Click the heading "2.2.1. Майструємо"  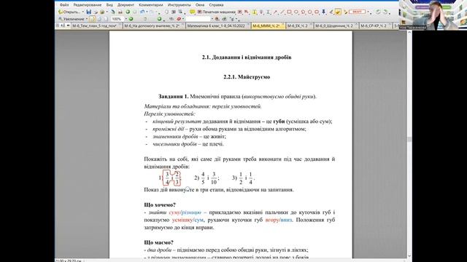pyautogui.click(x=247, y=77)
